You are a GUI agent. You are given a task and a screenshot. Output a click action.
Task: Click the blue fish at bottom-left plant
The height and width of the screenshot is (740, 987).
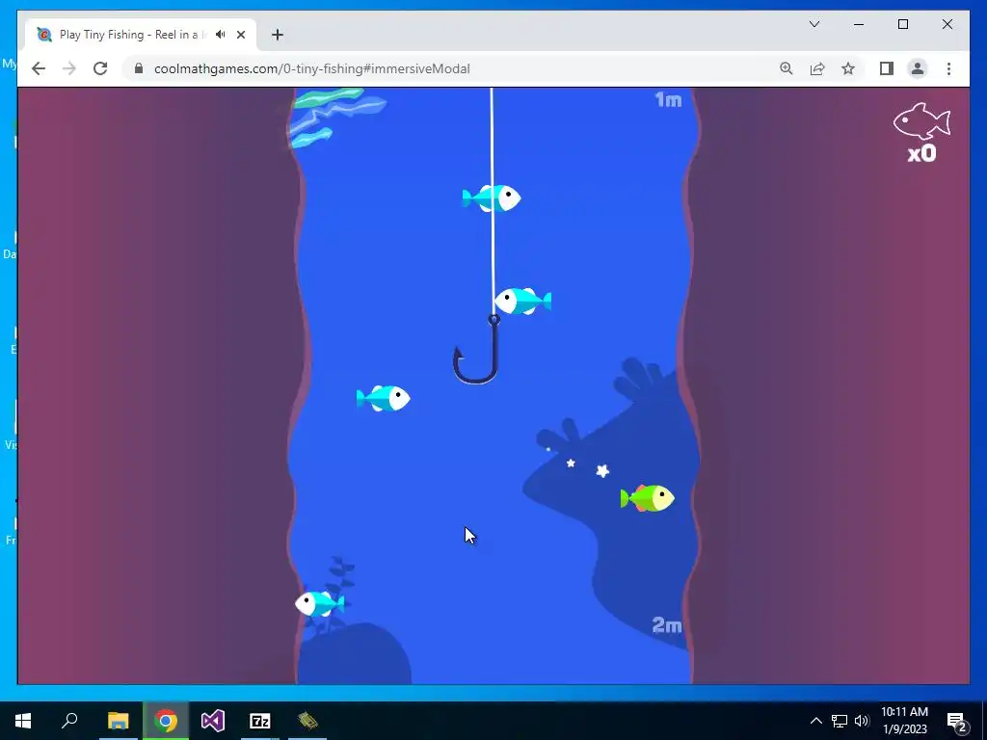(x=320, y=603)
